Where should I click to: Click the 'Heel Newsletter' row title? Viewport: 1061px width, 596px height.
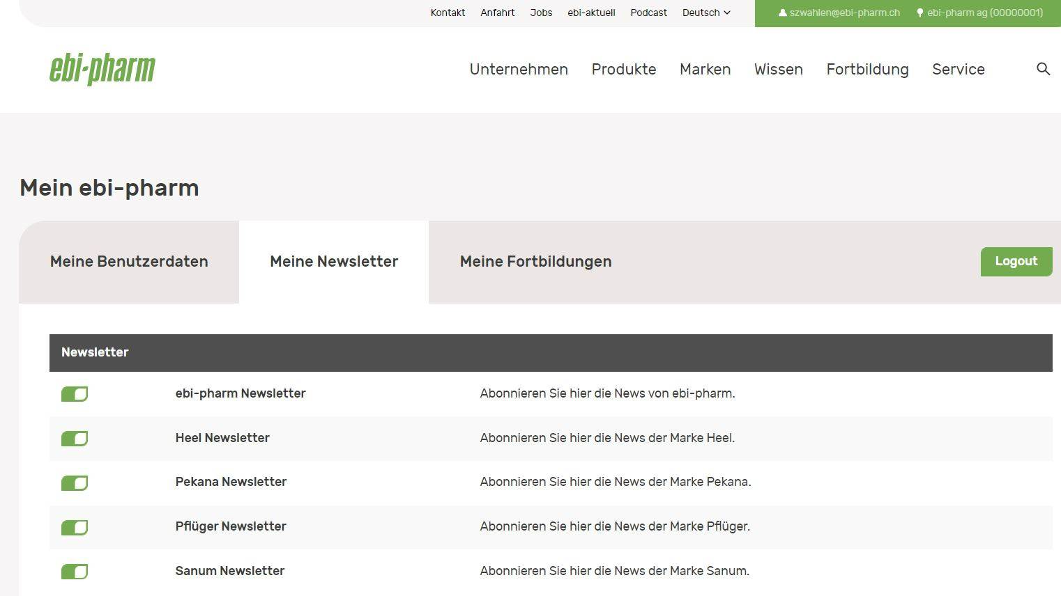[x=222, y=438]
